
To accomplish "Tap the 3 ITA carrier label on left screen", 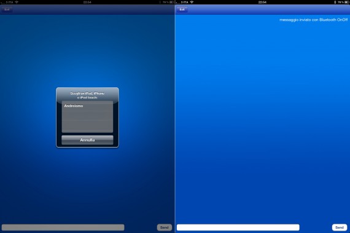I will 10,2.
